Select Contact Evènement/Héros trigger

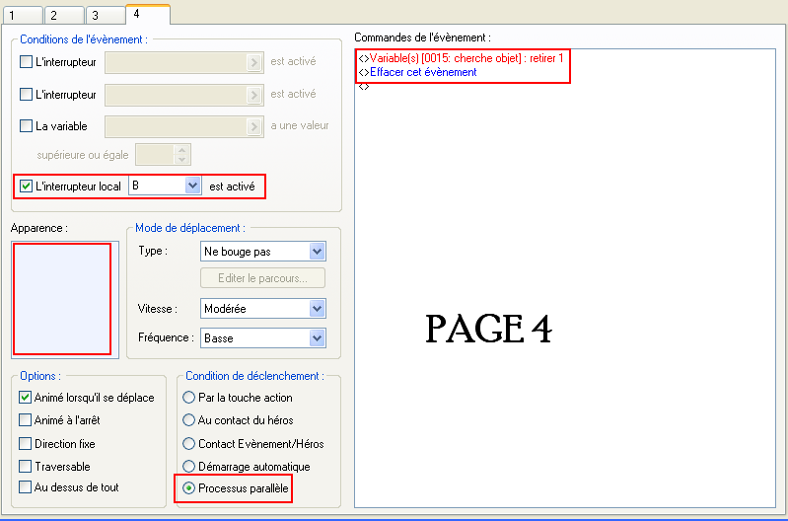pos(188,444)
